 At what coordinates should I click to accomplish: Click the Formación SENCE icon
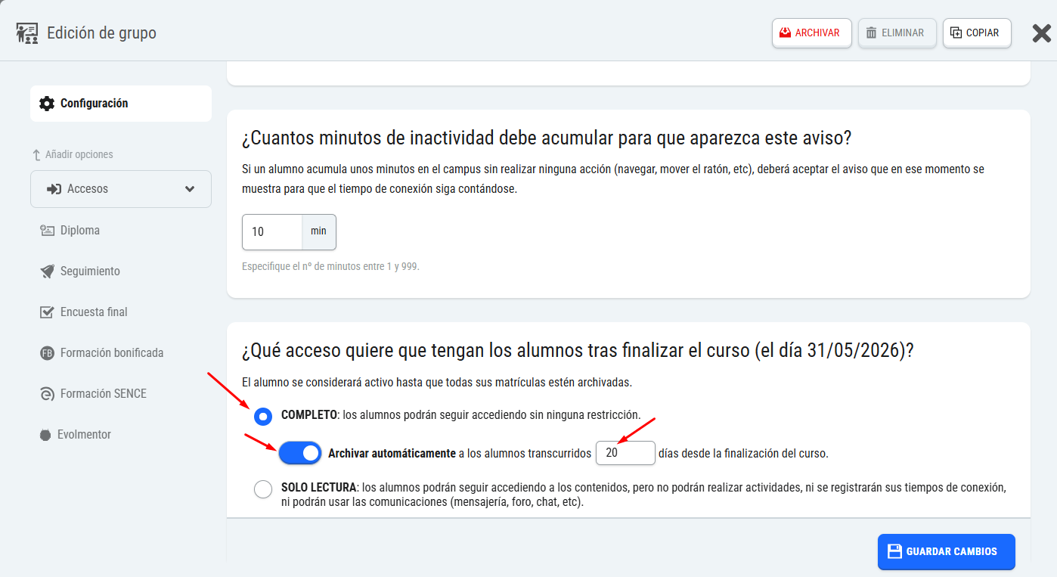coord(47,394)
